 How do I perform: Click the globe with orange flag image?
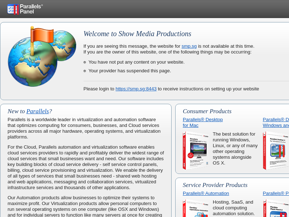pyautogui.click(x=42, y=56)
